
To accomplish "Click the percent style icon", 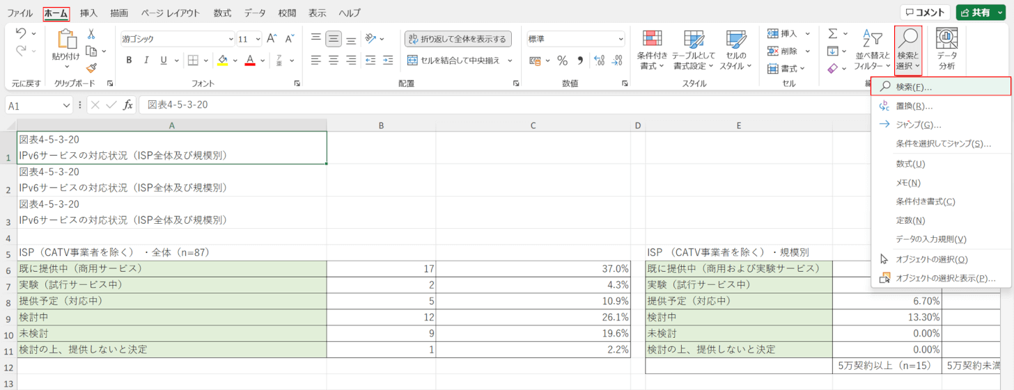I will tap(561, 60).
